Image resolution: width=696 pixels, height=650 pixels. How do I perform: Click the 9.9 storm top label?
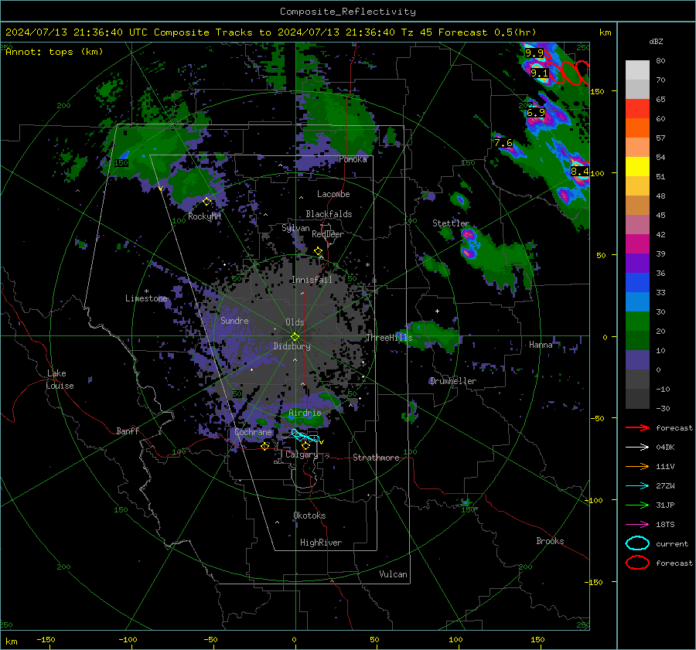tap(534, 53)
